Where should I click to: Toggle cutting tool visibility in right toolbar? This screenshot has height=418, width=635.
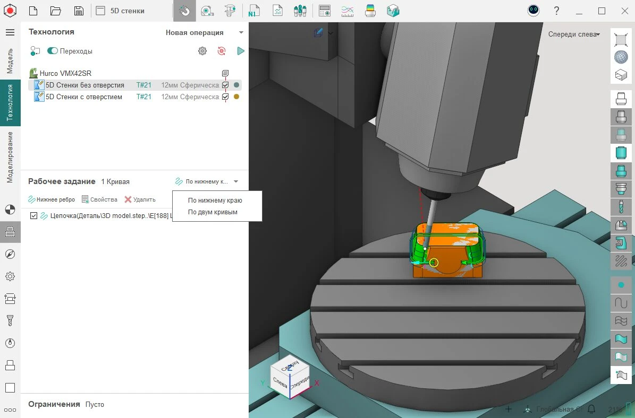[x=621, y=206]
